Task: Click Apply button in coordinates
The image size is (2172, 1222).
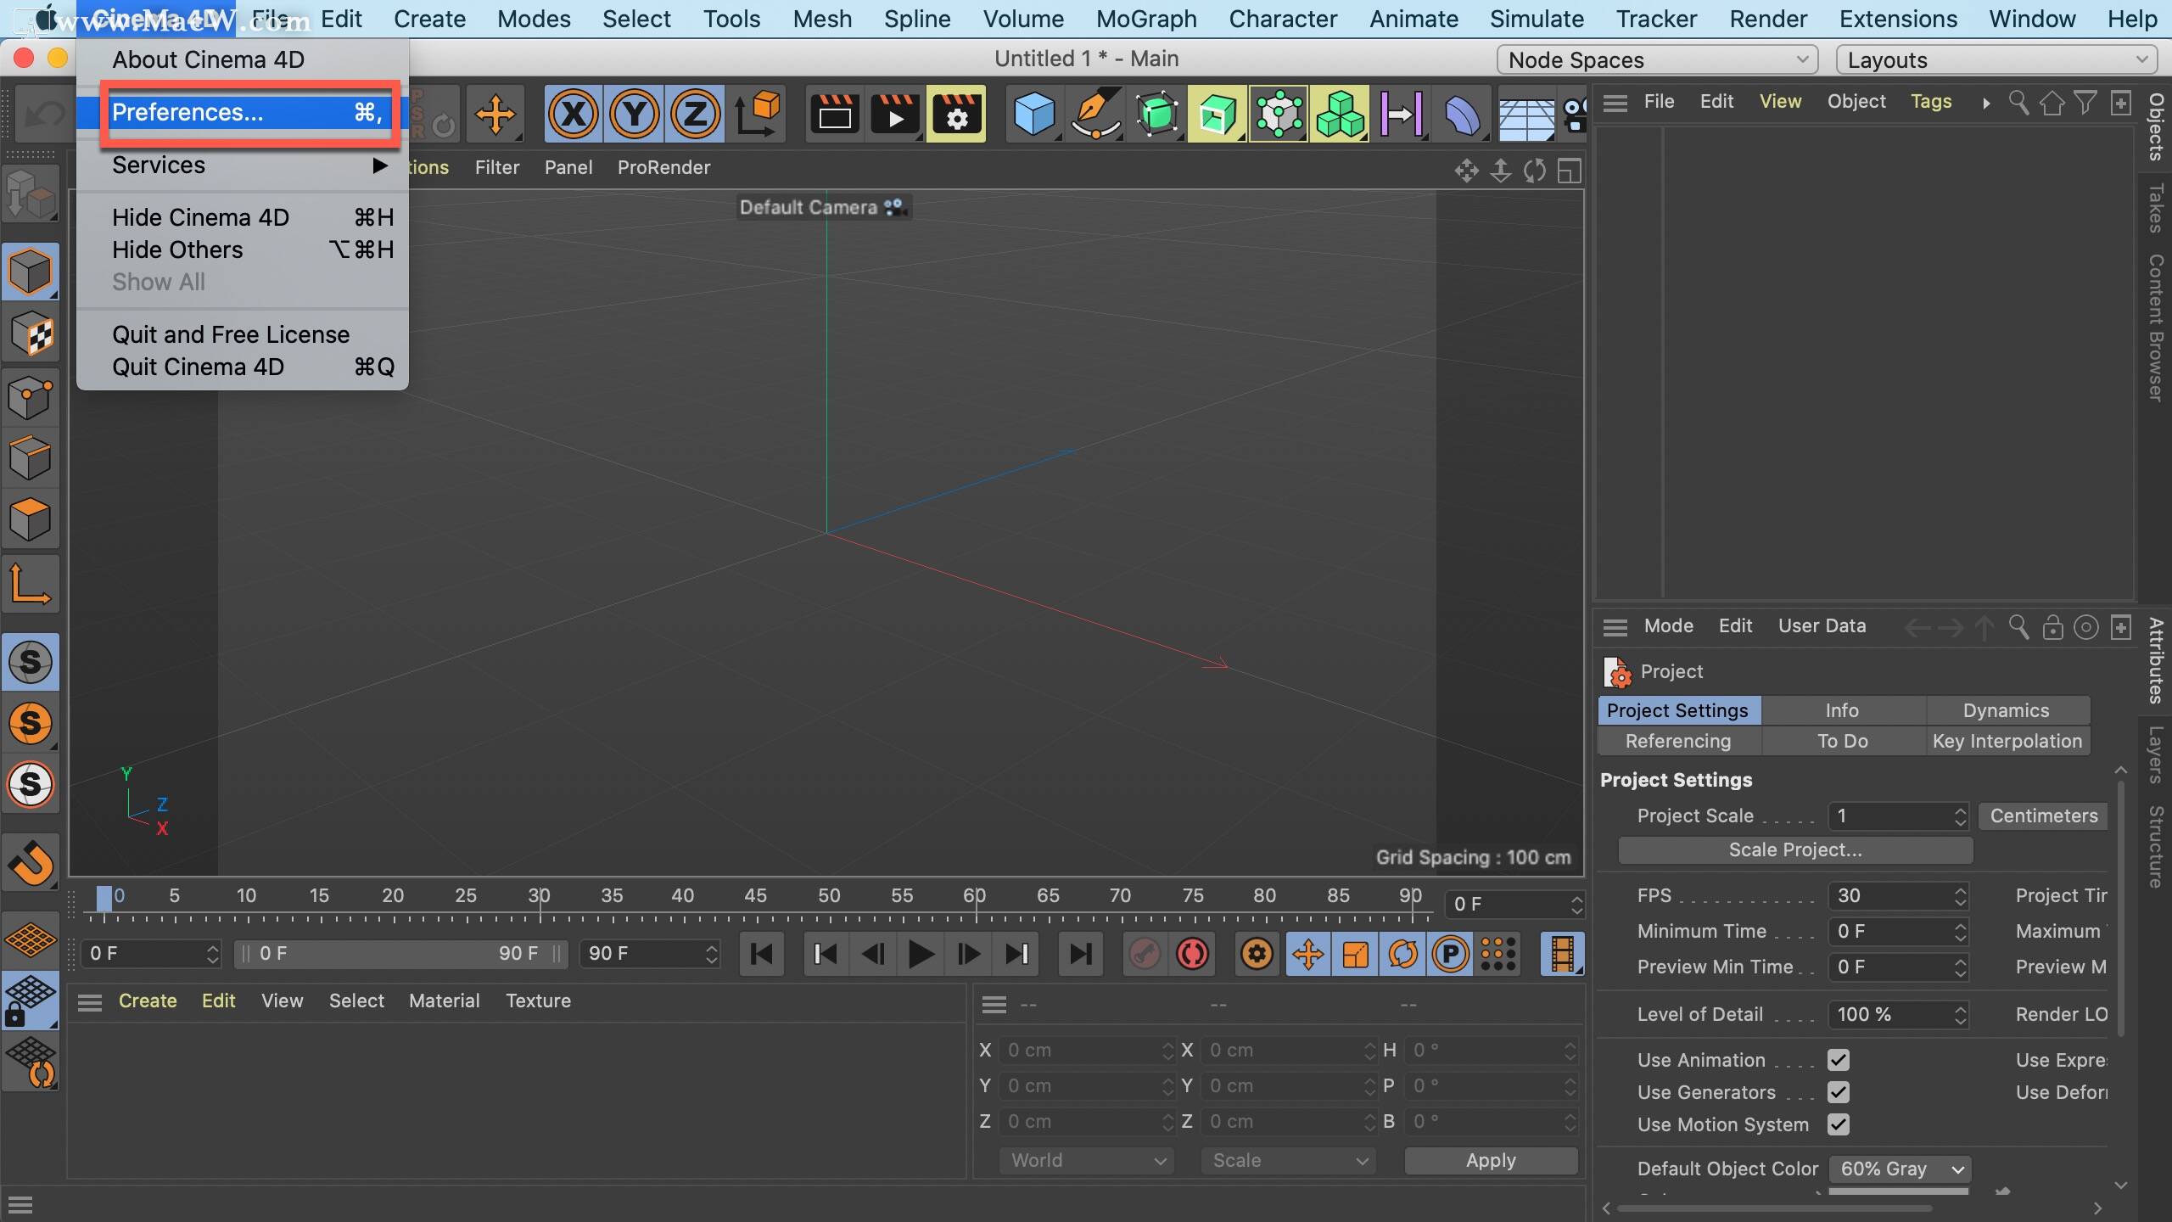Action: point(1491,1160)
